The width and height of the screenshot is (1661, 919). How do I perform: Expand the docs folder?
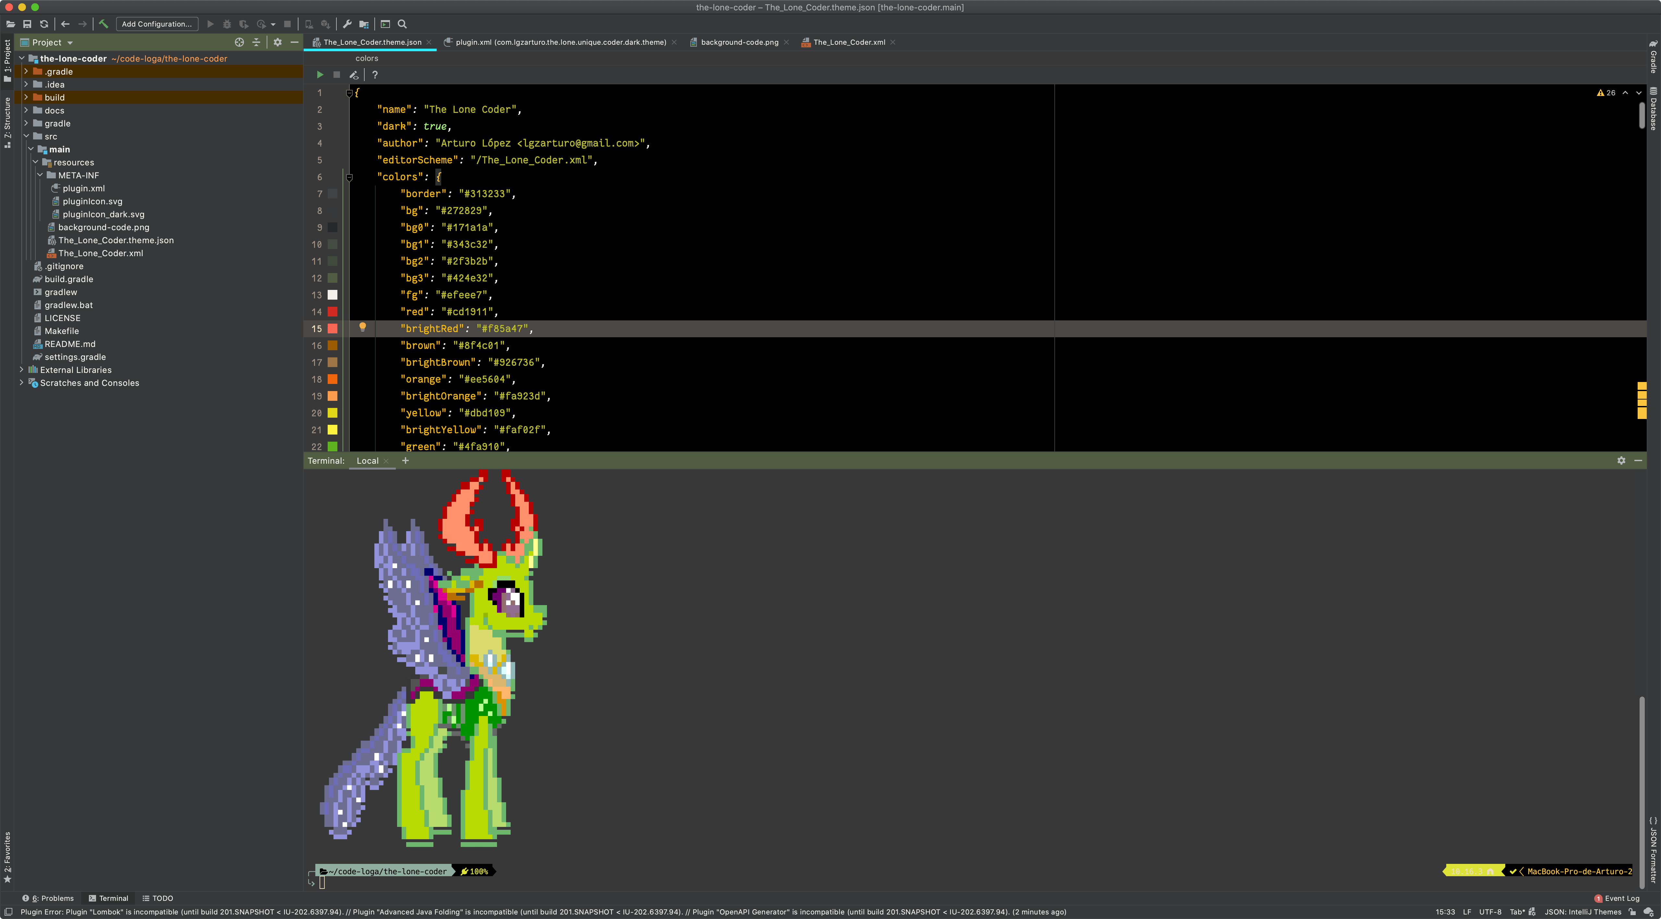pos(26,110)
